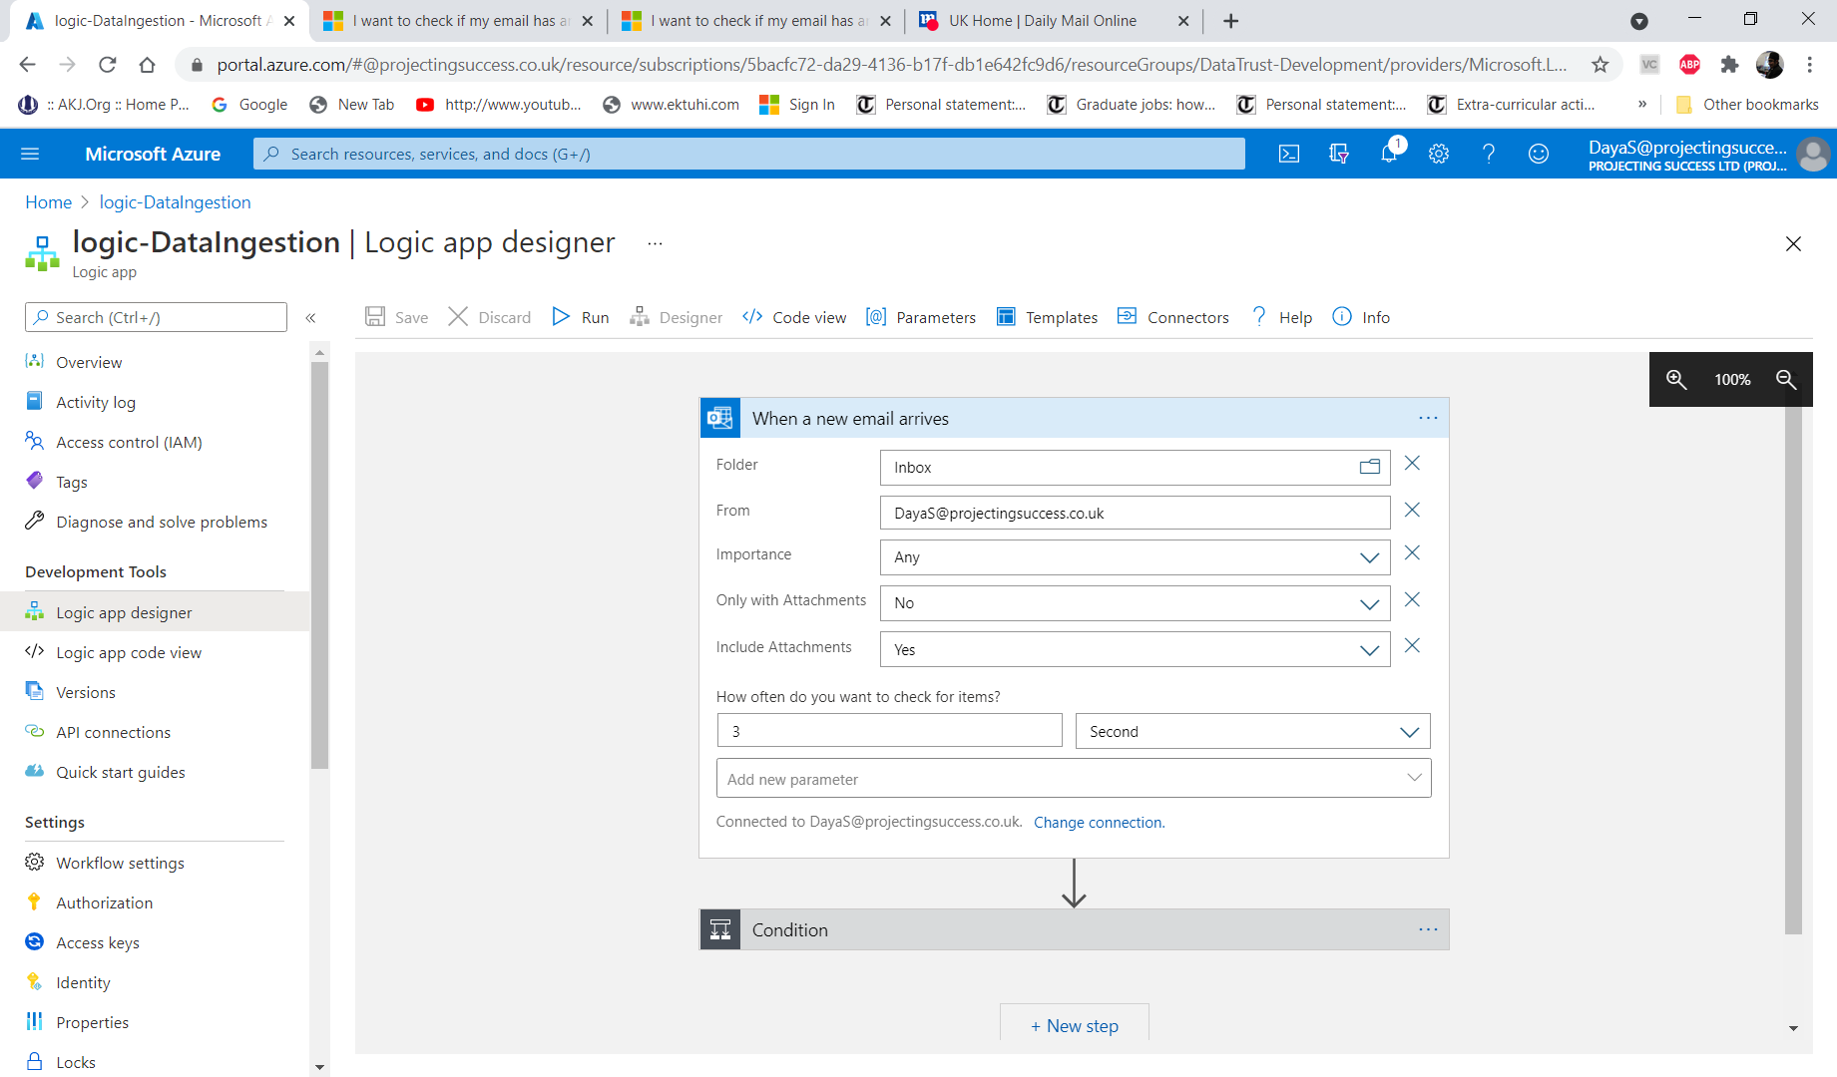The height and width of the screenshot is (1077, 1837).
Task: Go to browser home page
Action: 147,65
